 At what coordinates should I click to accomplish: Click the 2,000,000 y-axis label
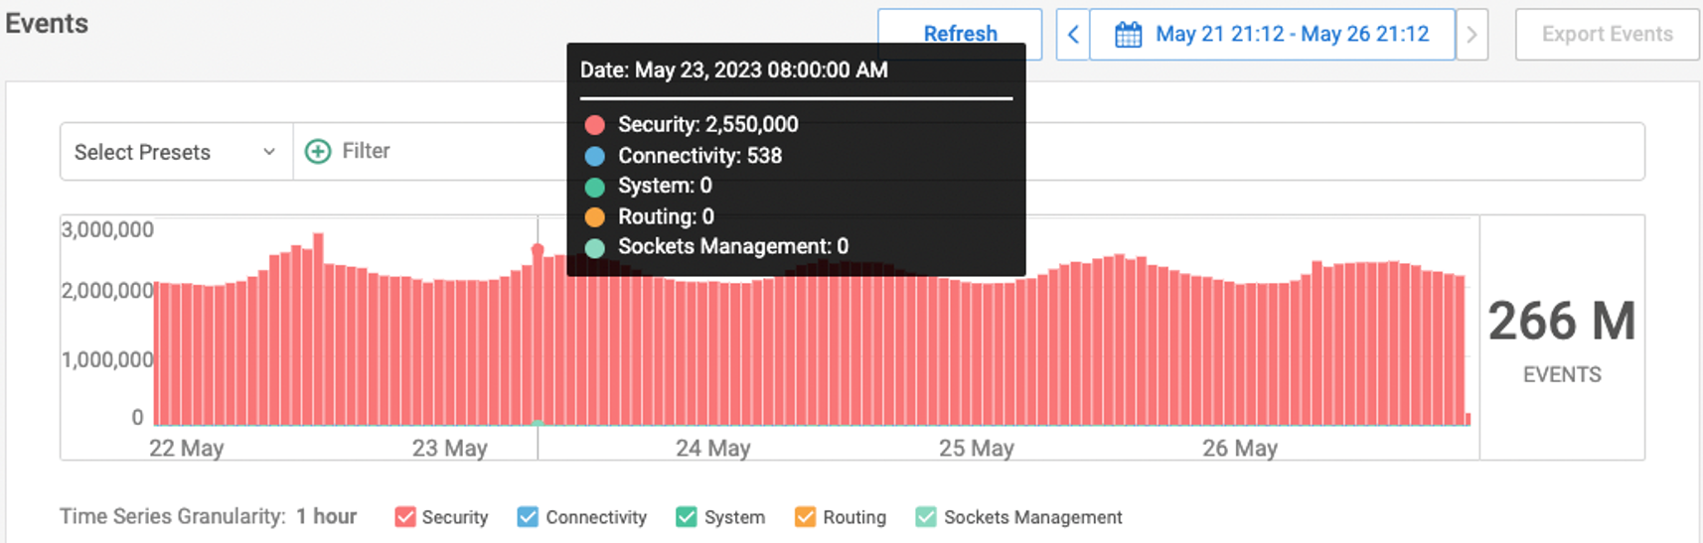click(107, 291)
